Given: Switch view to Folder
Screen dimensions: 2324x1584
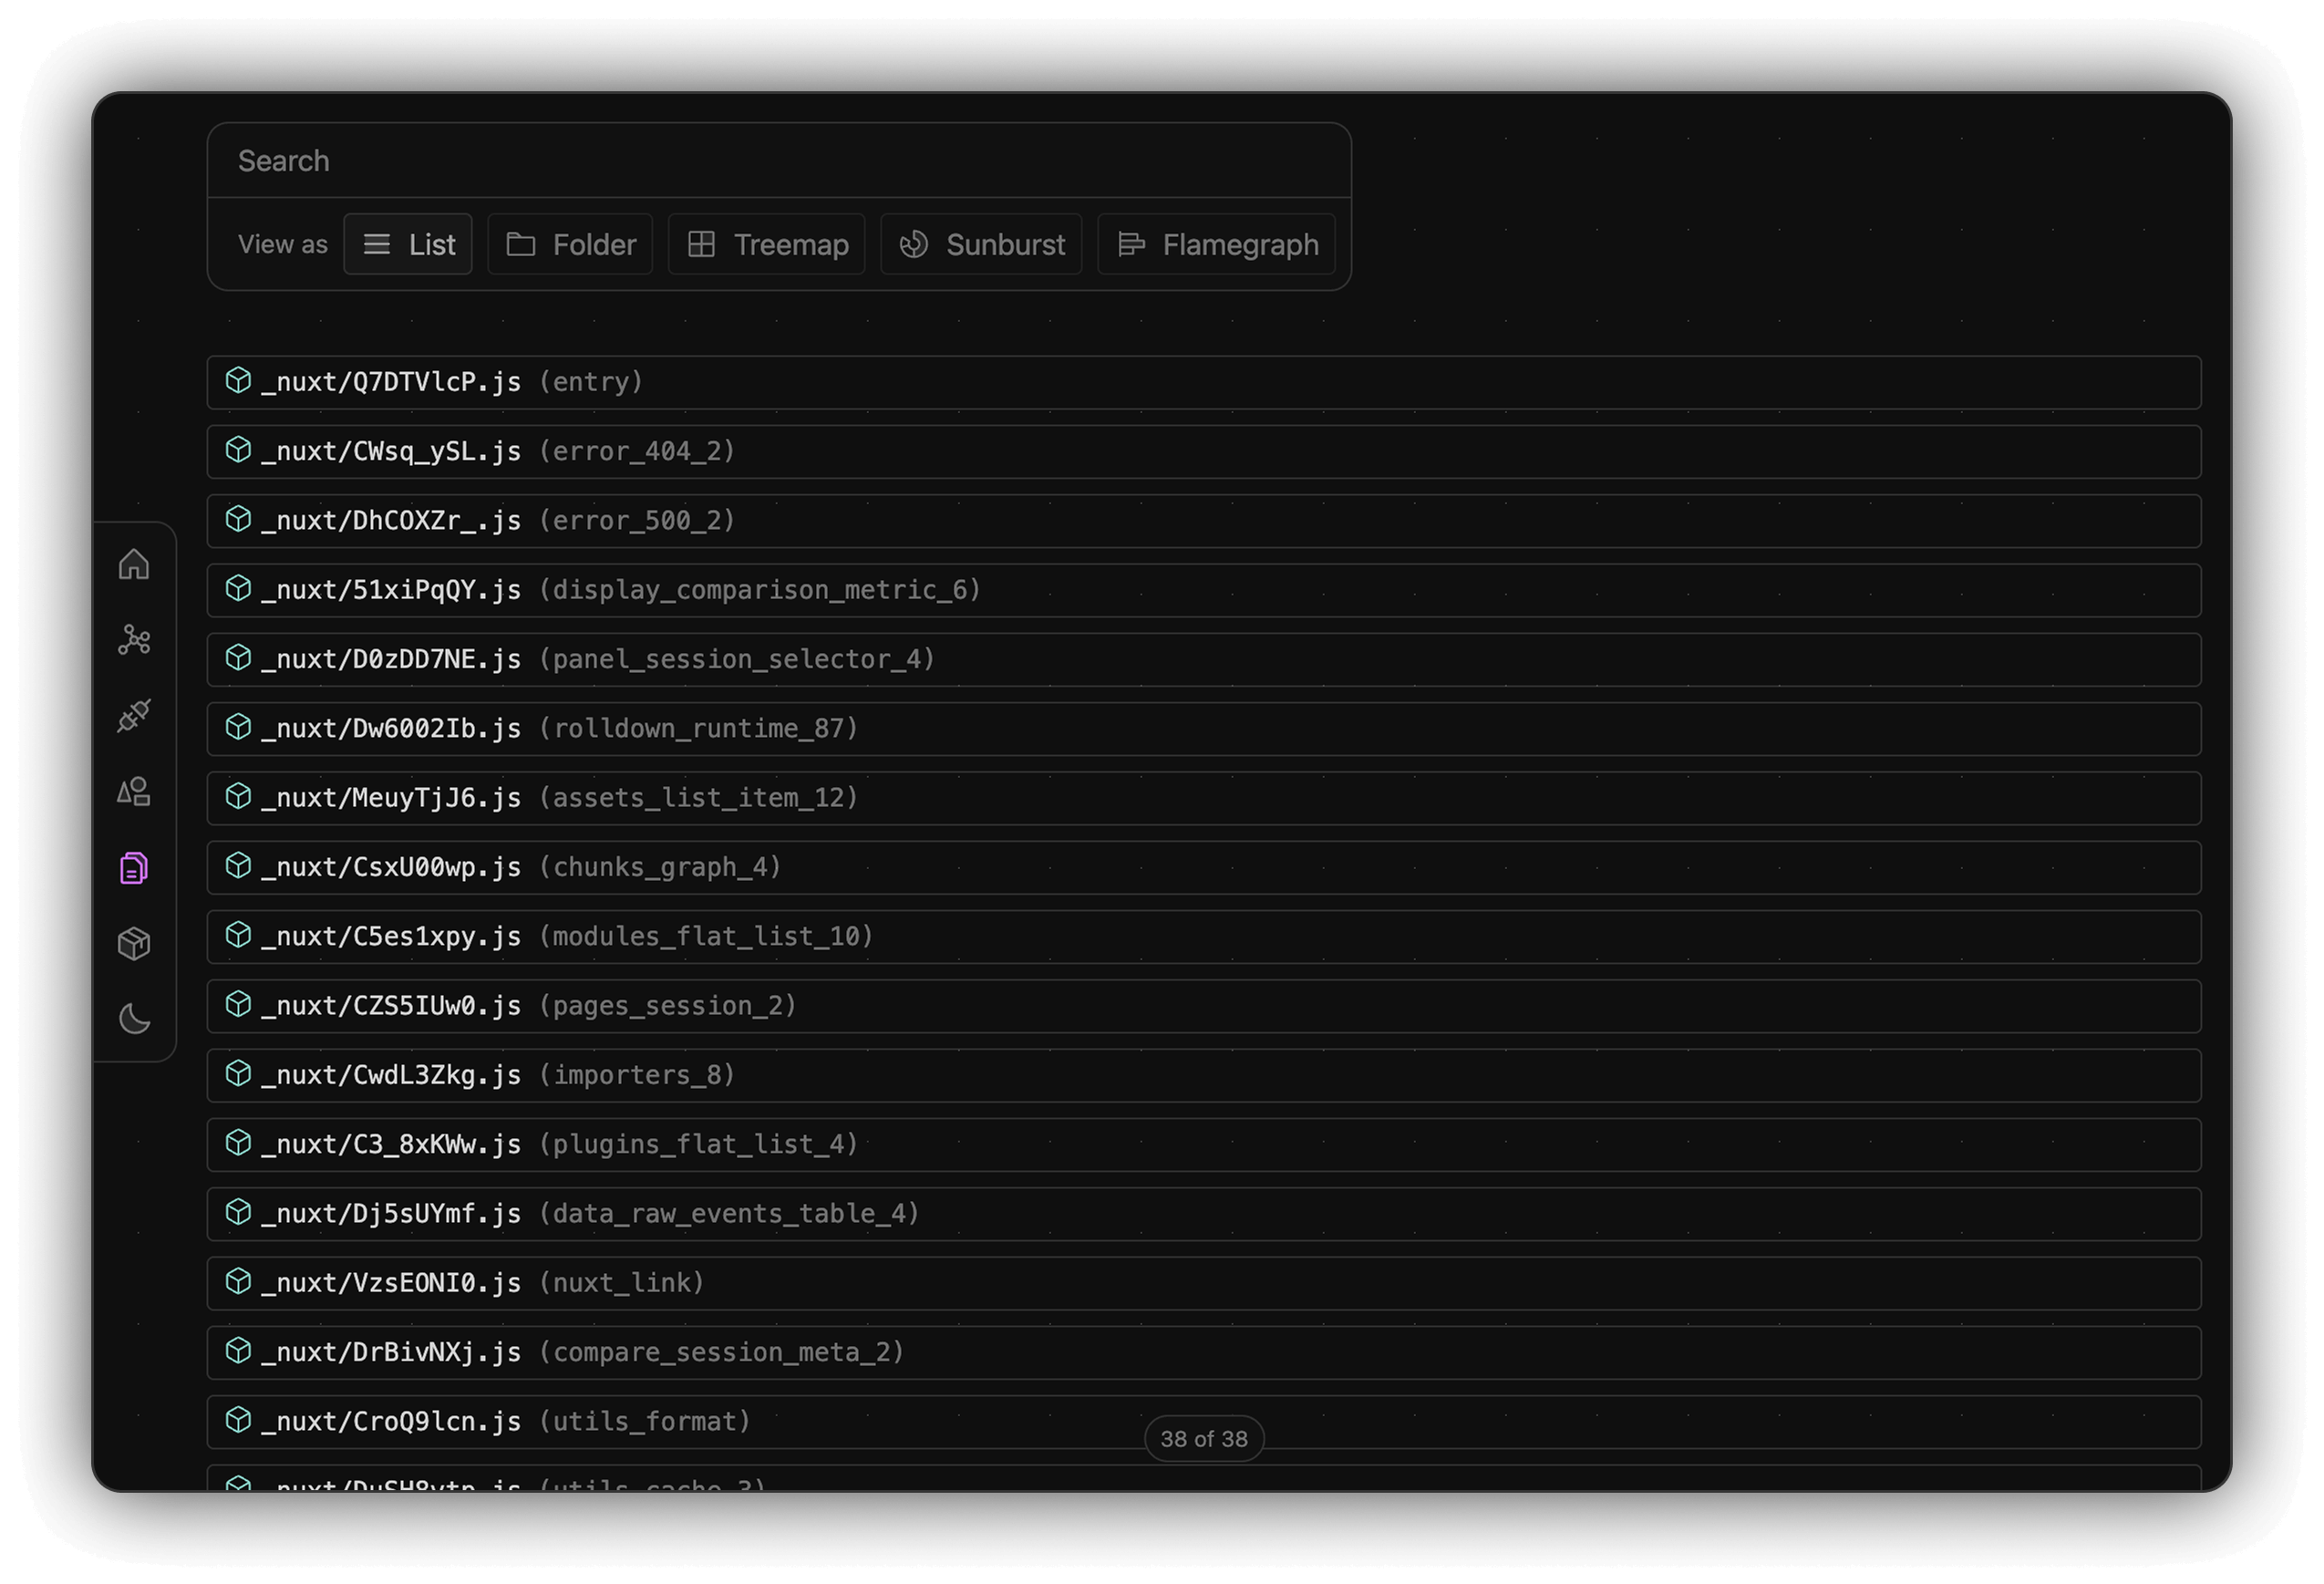Looking at the screenshot, I should click(570, 245).
